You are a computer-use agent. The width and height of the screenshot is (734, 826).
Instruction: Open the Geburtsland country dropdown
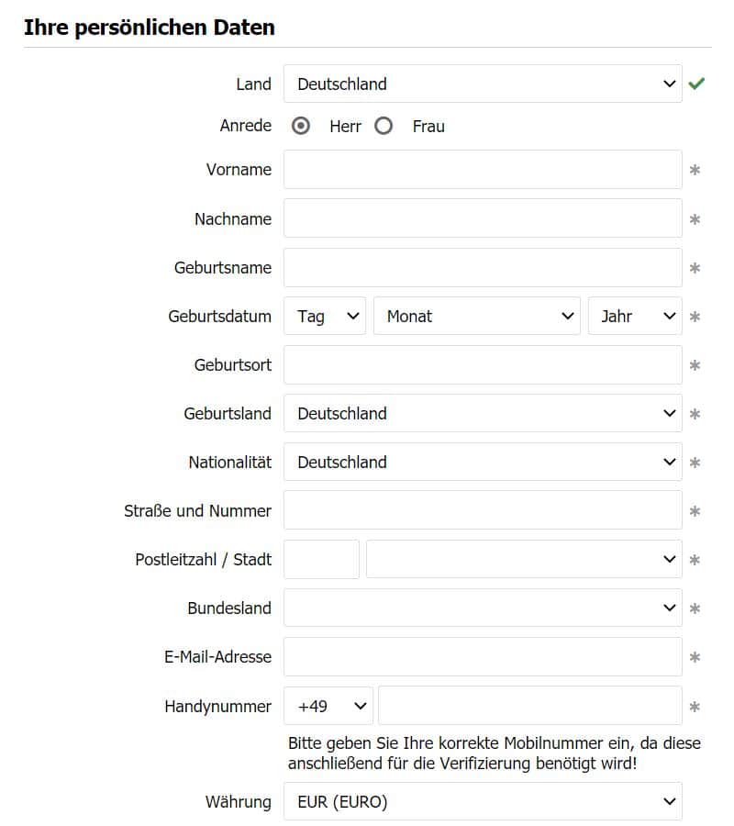[482, 413]
